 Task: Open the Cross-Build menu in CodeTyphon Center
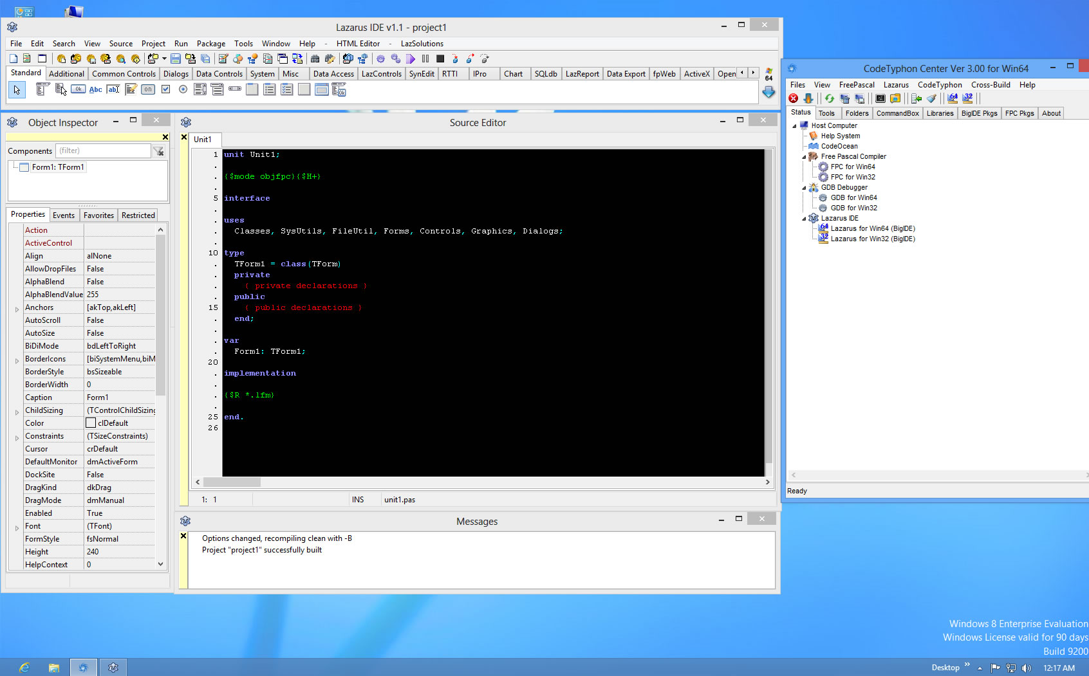(991, 85)
